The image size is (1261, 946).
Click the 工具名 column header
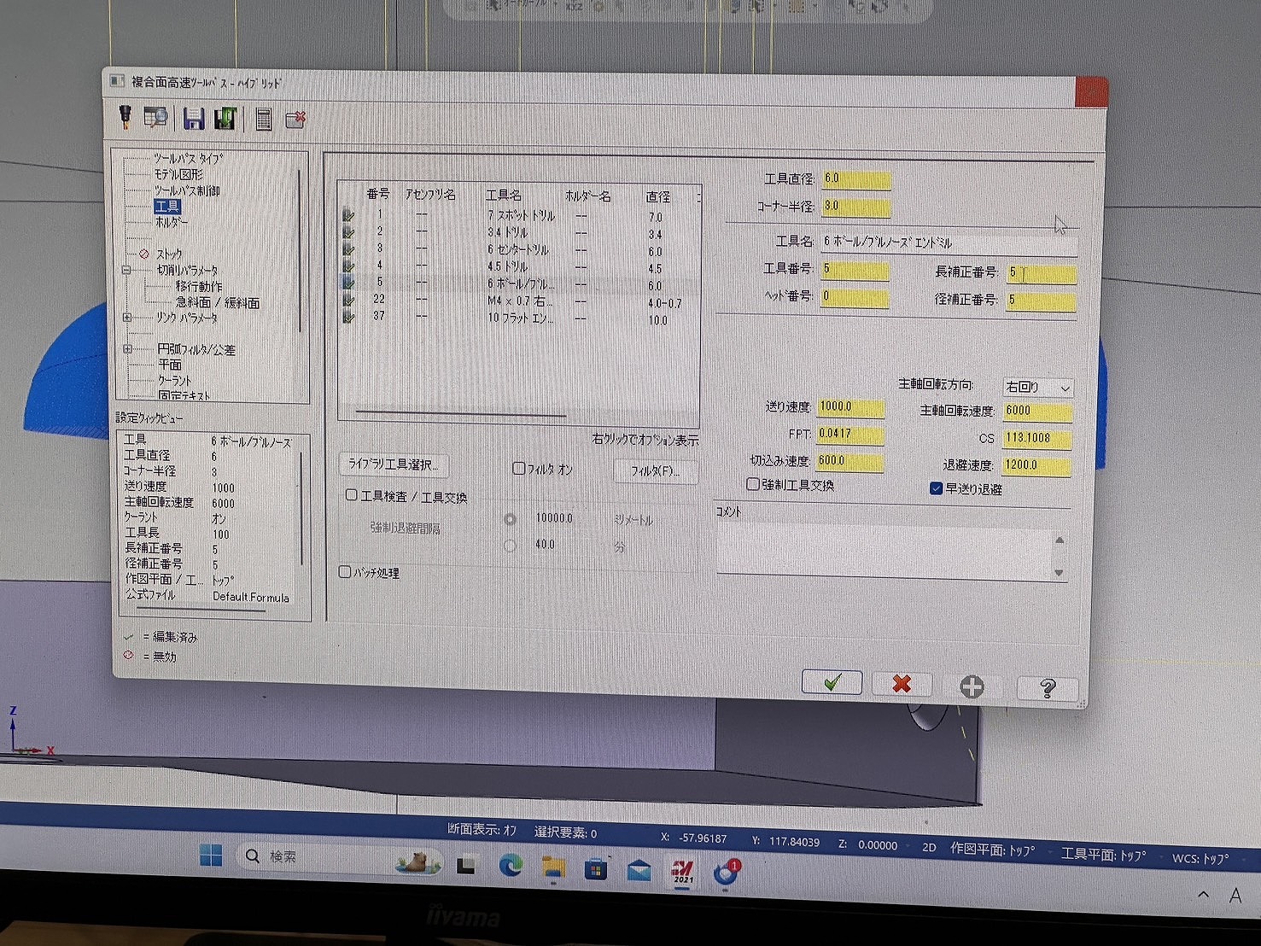504,196
